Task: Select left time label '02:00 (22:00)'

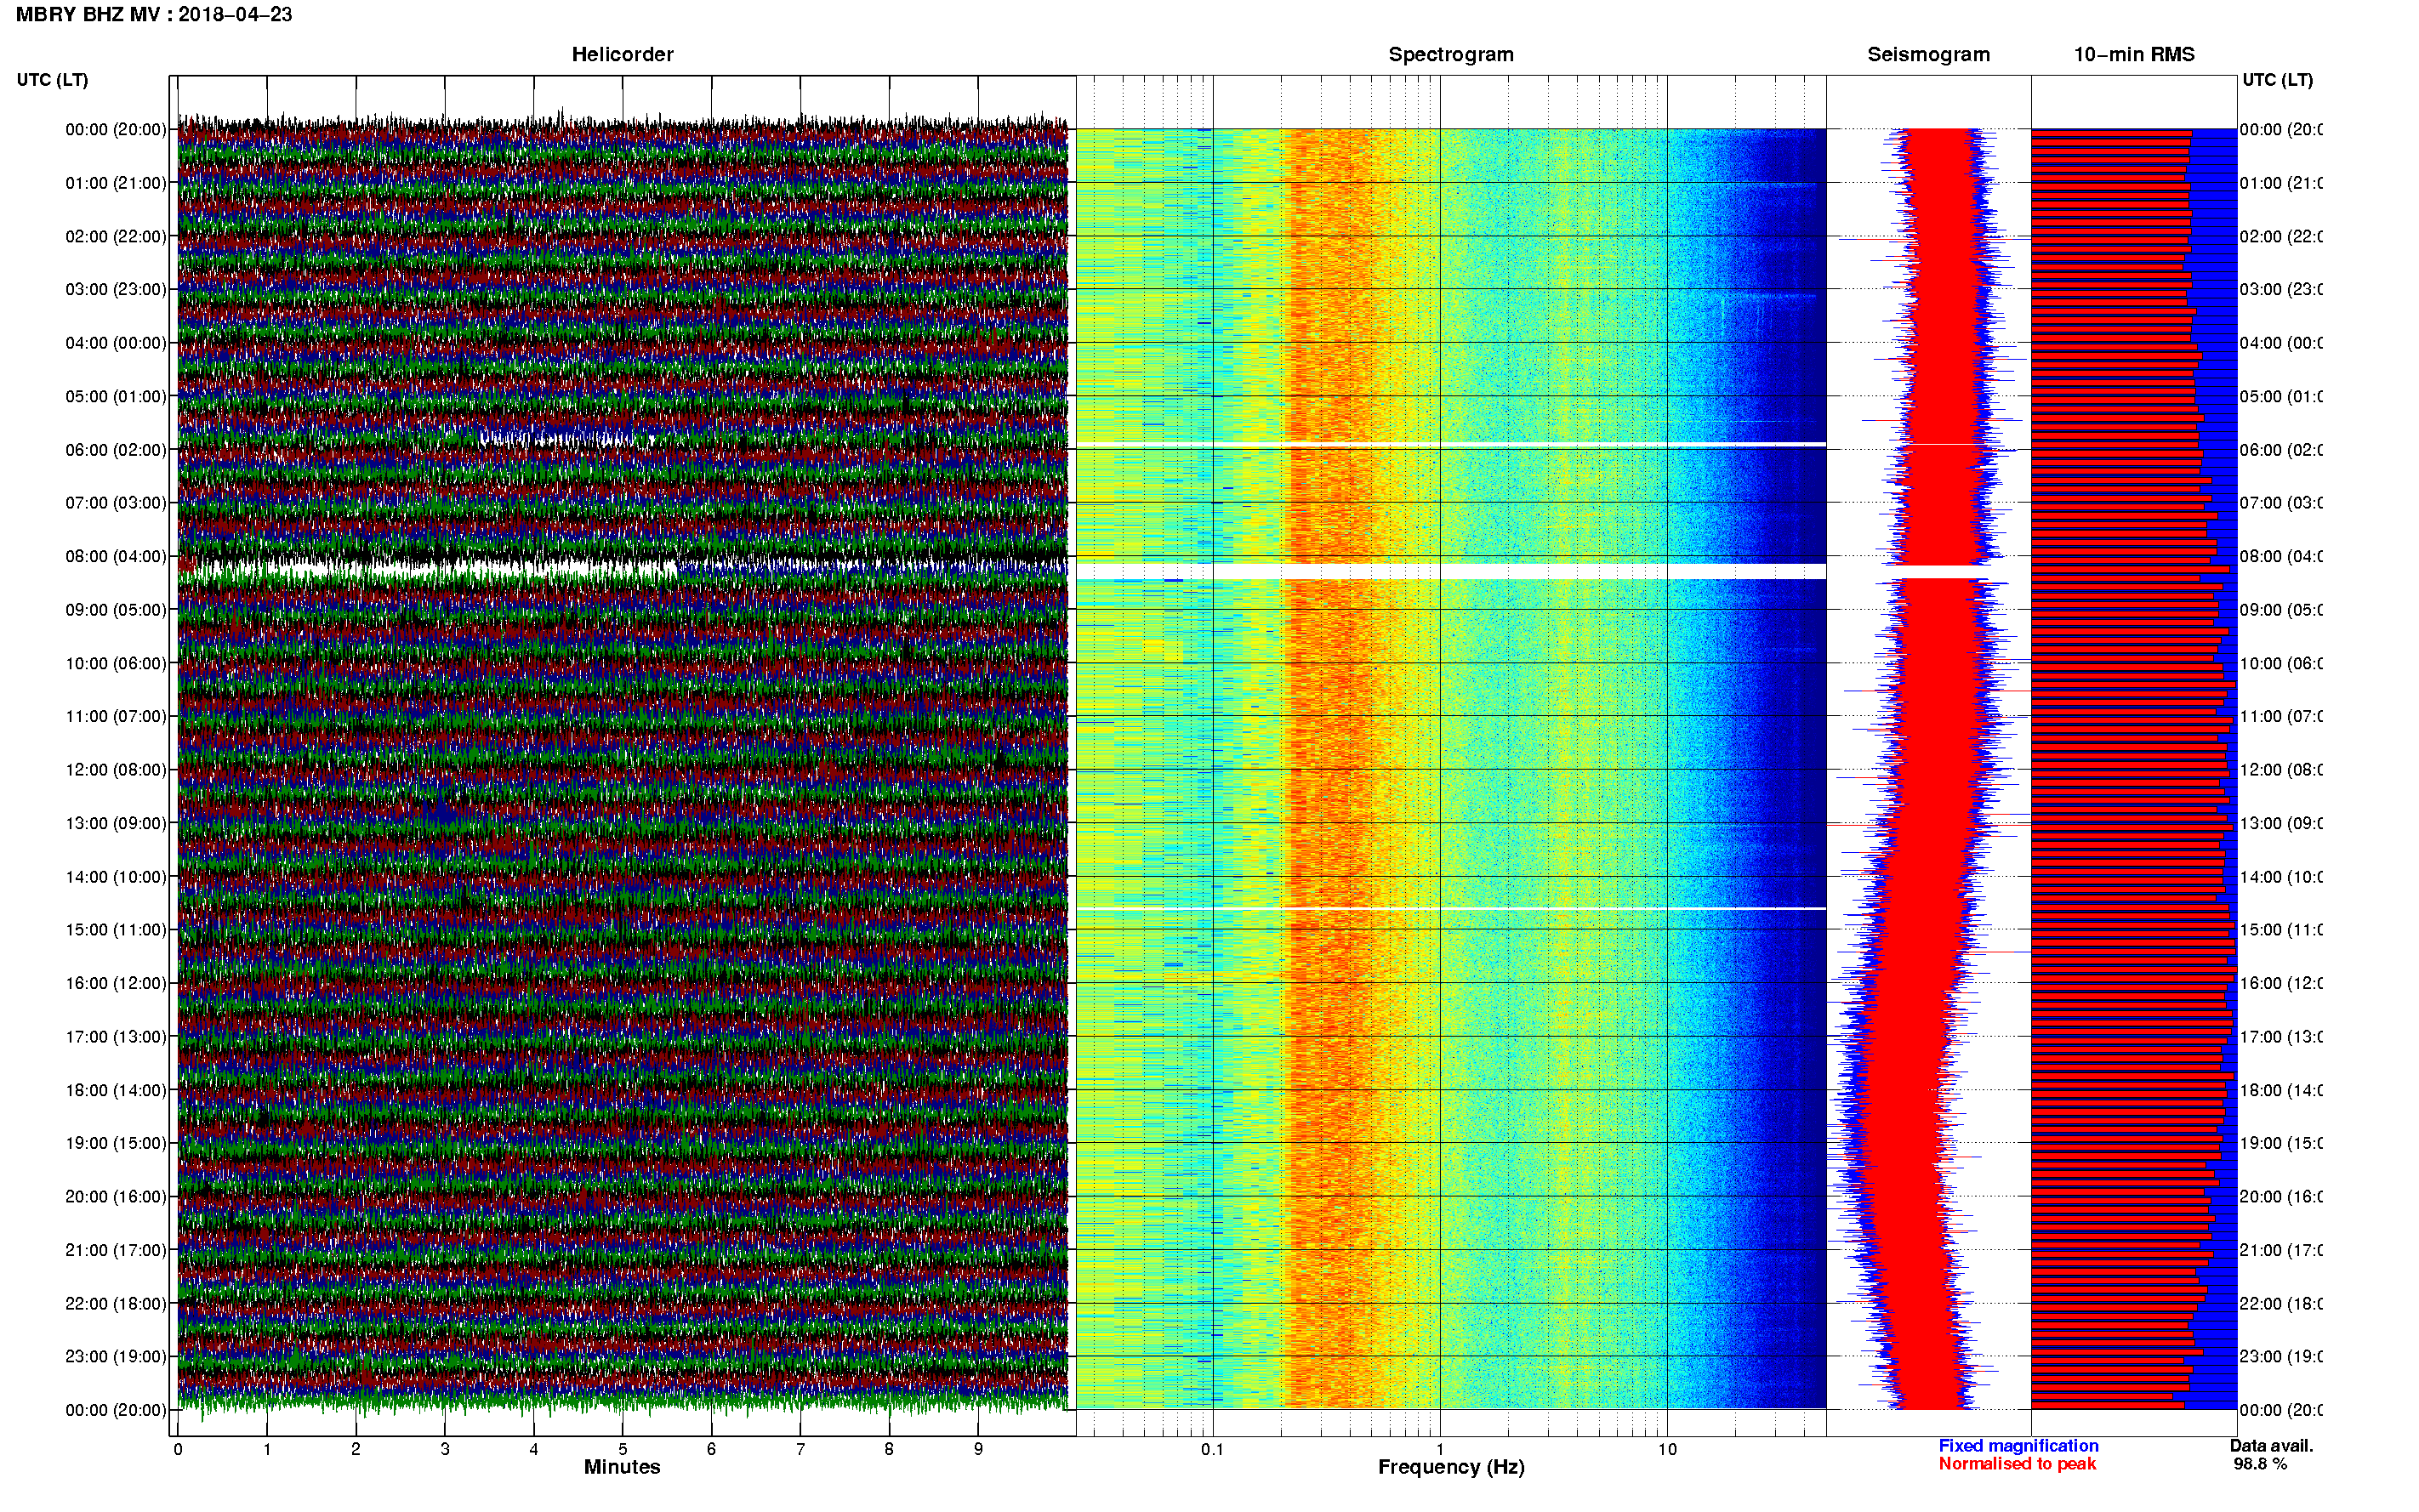Action: pyautogui.click(x=116, y=236)
